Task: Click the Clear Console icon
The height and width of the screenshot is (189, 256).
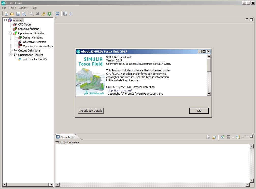Action: 208,137
